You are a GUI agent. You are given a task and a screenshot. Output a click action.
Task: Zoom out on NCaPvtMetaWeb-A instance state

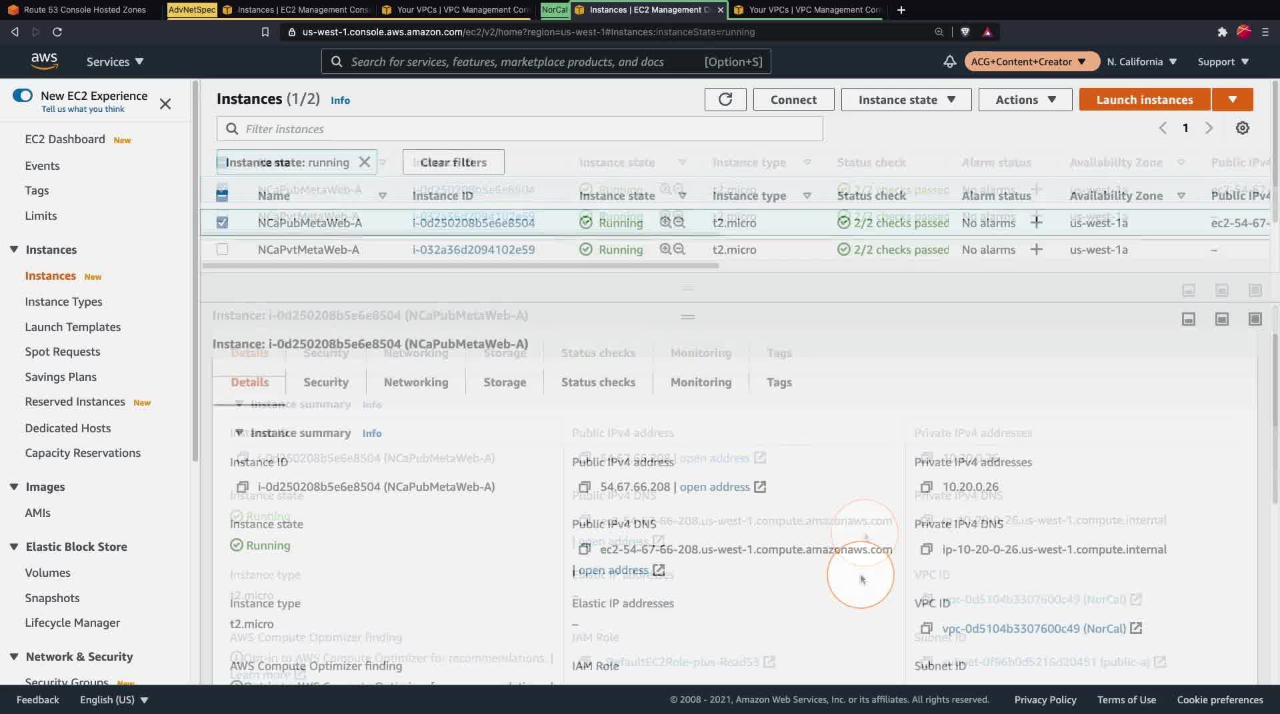tap(679, 249)
